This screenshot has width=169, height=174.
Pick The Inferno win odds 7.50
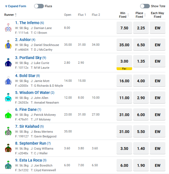tap(124, 28)
